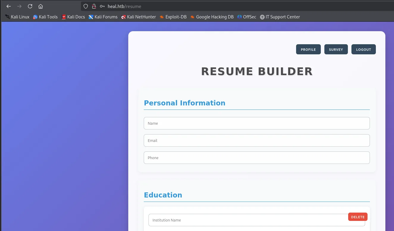Screen dimensions: 394x231
Task: Open the Kali Tools bookmark
Action: coord(45,17)
